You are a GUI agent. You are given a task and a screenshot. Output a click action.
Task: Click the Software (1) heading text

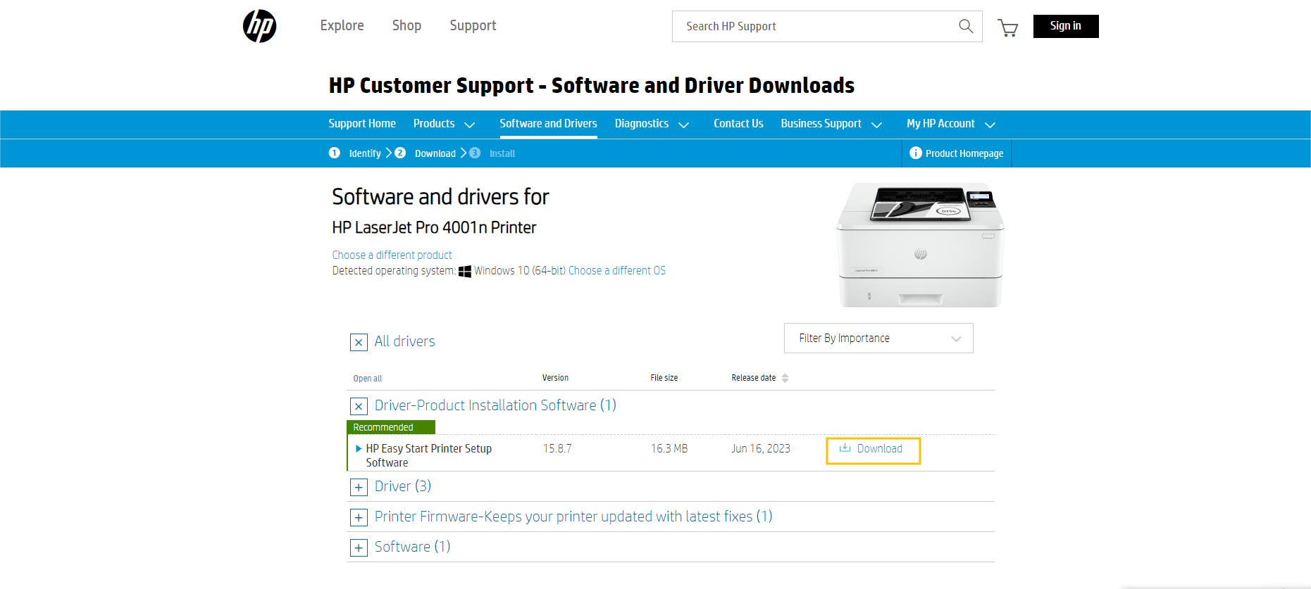(x=412, y=547)
